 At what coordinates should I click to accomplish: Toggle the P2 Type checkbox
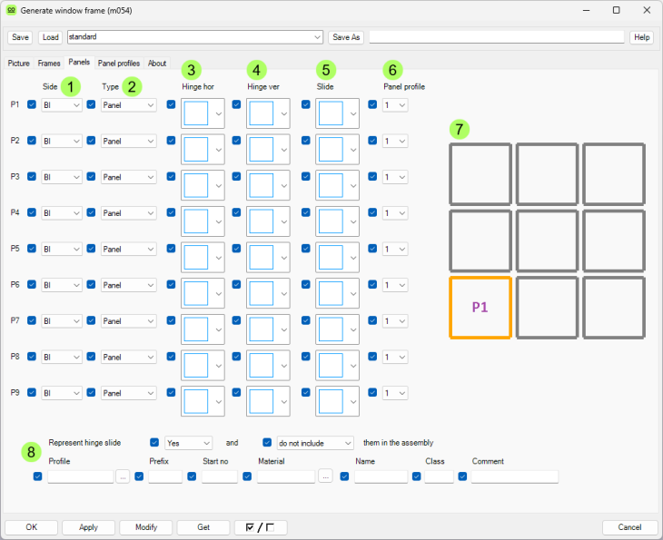[x=91, y=141]
